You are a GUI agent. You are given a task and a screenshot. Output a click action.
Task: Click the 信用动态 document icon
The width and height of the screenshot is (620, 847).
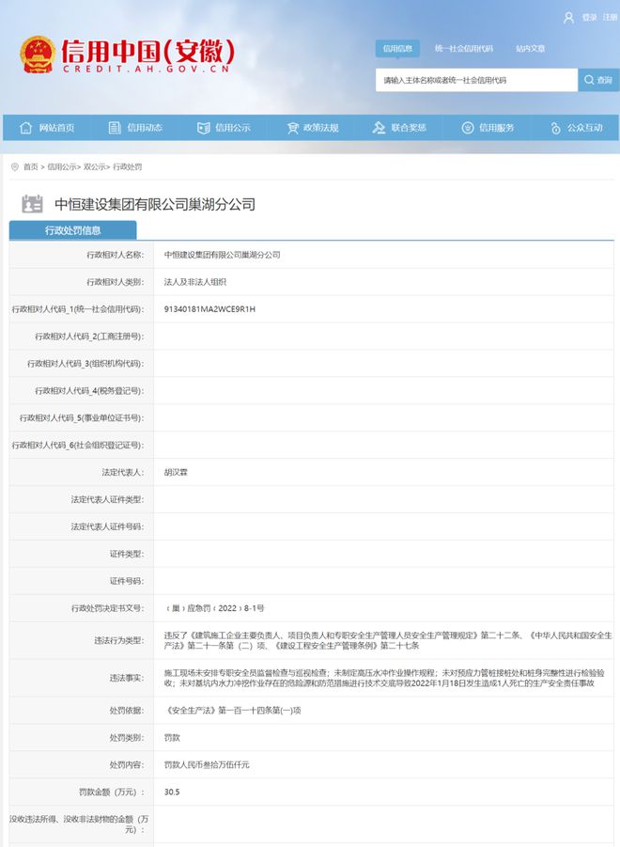click(x=115, y=128)
